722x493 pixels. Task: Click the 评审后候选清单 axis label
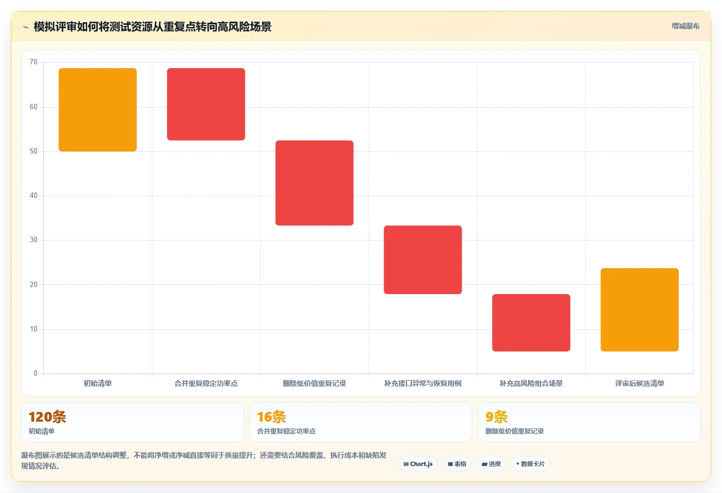pos(639,383)
